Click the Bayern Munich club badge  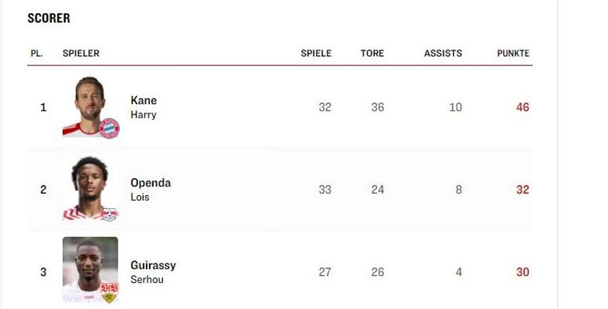[x=109, y=128]
